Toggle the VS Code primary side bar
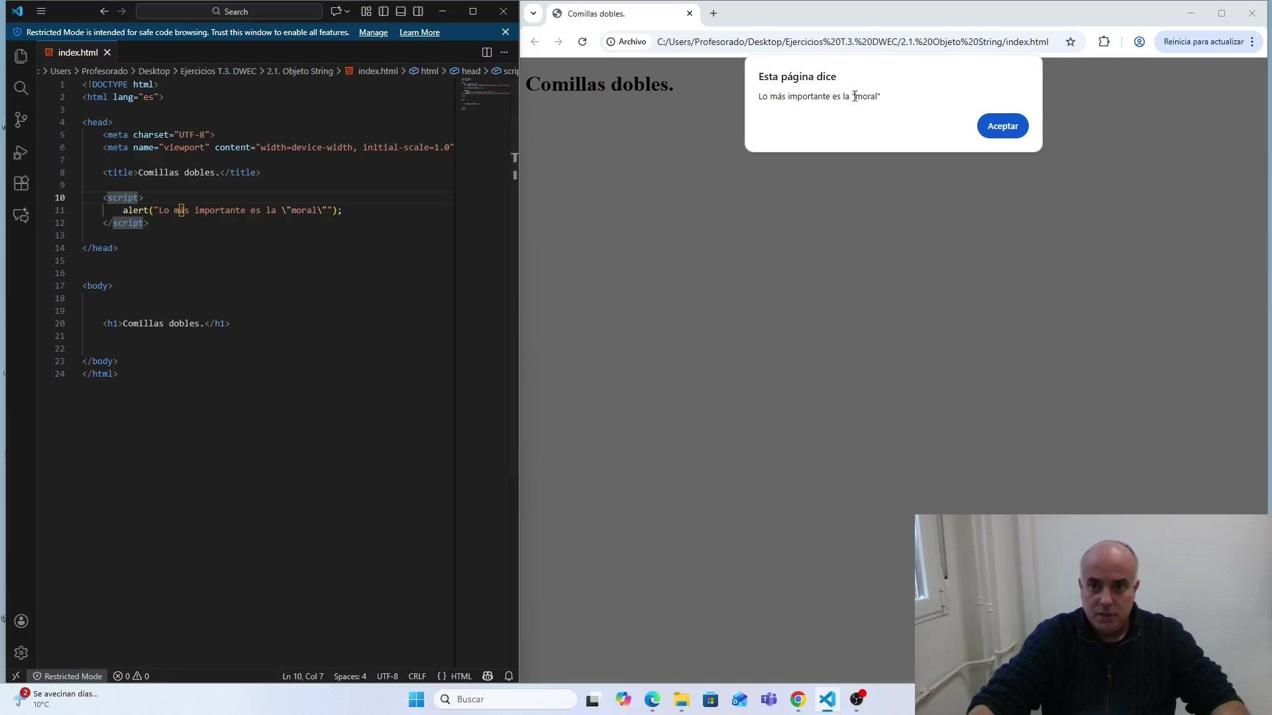Screen dimensions: 1272x715 coord(384,11)
